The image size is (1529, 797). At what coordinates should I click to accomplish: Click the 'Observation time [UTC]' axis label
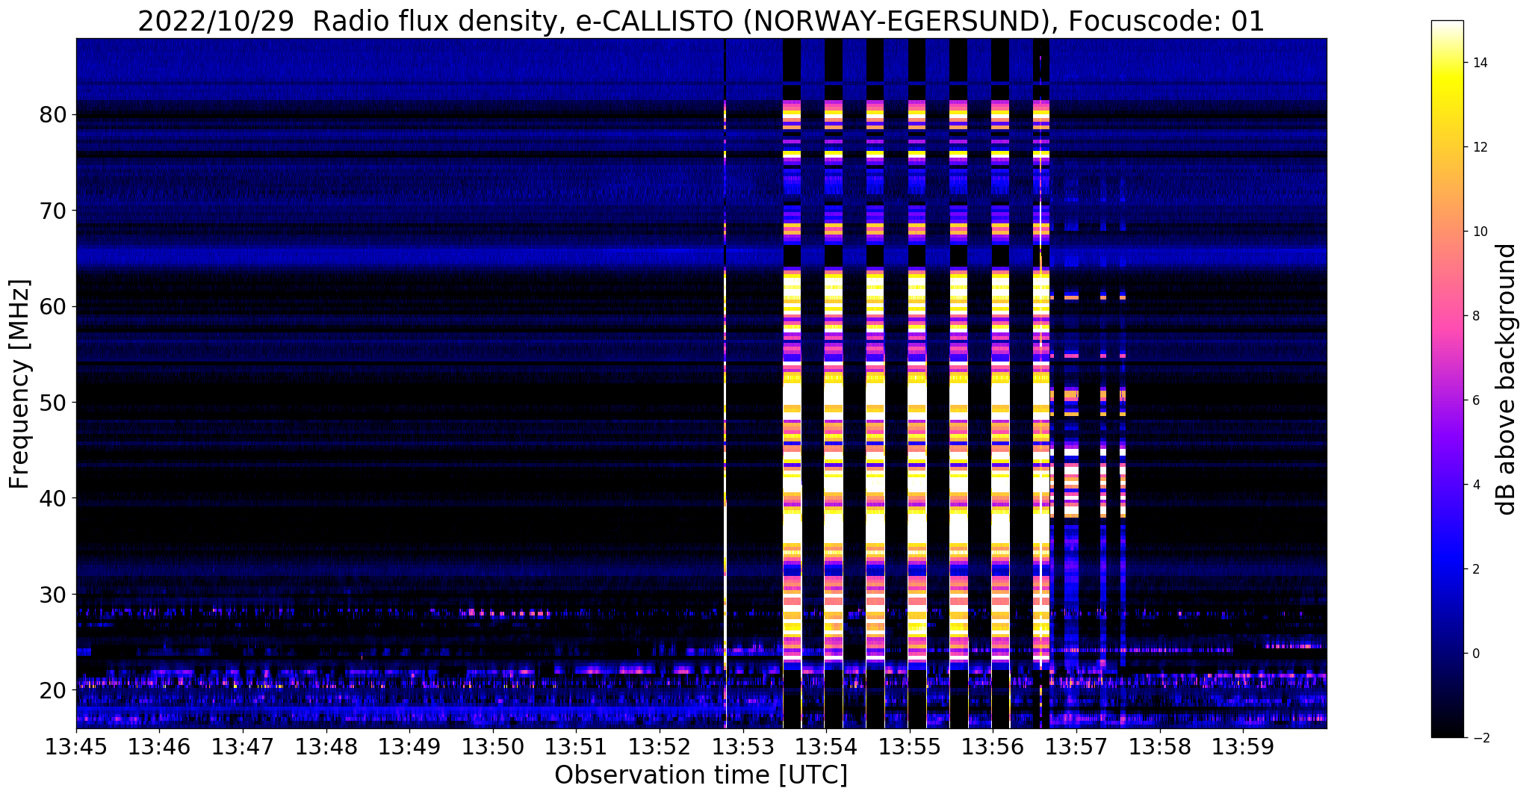click(x=701, y=775)
